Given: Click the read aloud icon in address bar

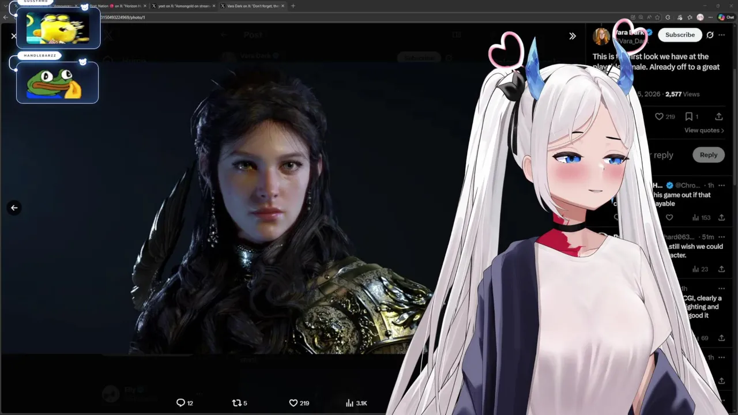Looking at the screenshot, I should click(649, 17).
